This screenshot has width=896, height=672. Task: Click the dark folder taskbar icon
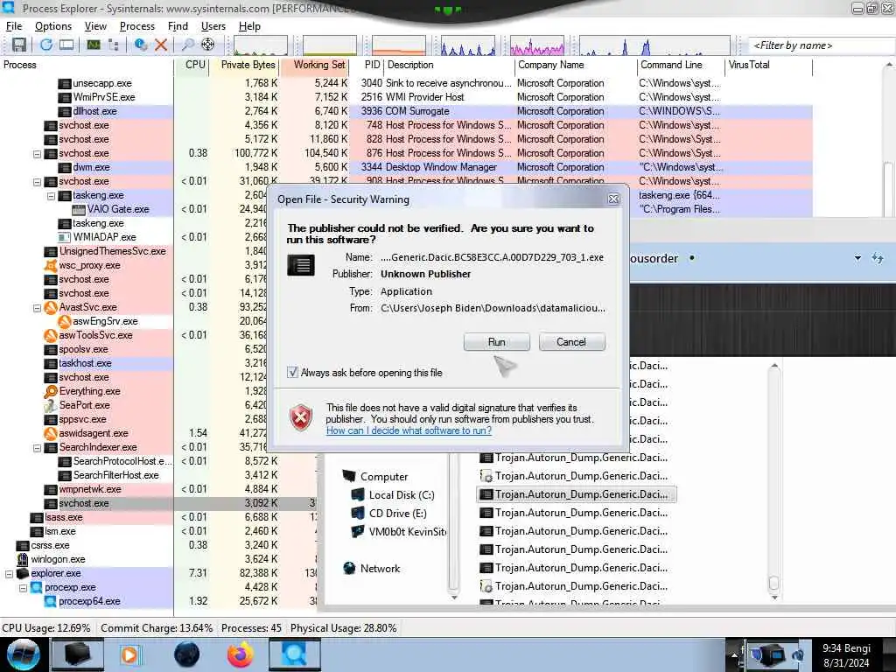78,654
